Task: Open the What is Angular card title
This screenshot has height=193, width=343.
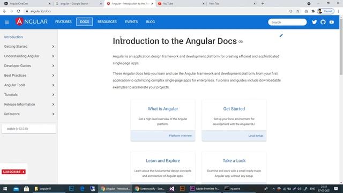Action: (163, 109)
